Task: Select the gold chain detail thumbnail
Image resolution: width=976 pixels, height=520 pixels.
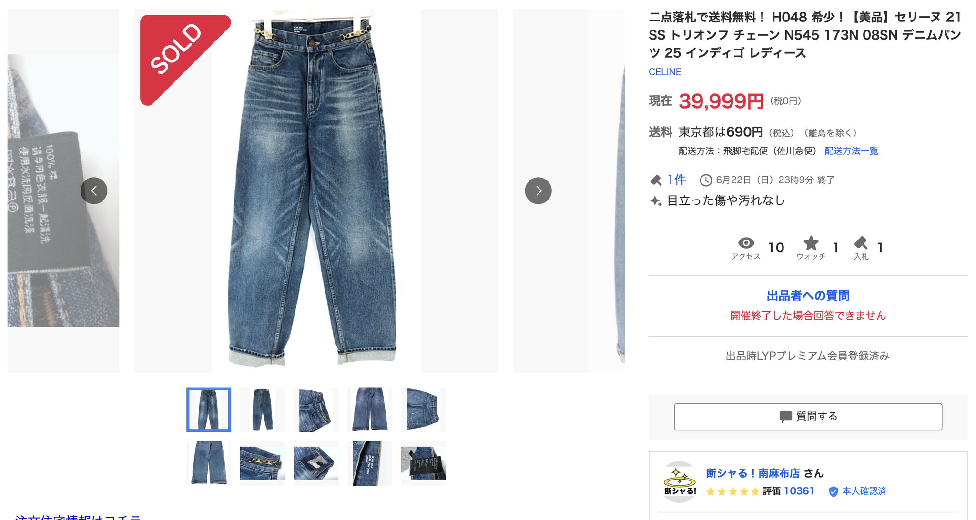Action: click(x=262, y=463)
